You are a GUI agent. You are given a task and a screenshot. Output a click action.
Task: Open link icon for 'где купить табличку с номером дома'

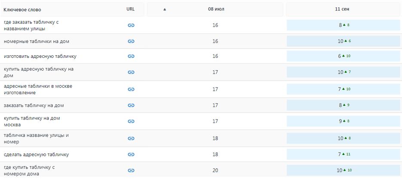(131, 170)
